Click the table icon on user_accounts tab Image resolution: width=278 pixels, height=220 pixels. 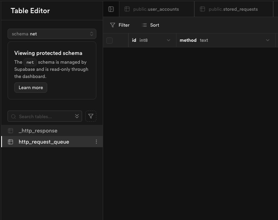pos(127,9)
